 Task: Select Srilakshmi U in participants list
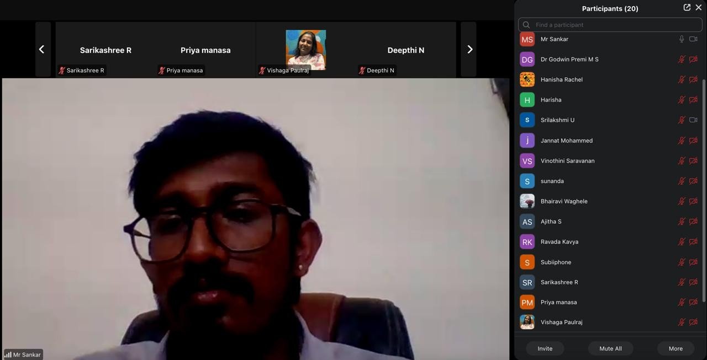[610, 120]
